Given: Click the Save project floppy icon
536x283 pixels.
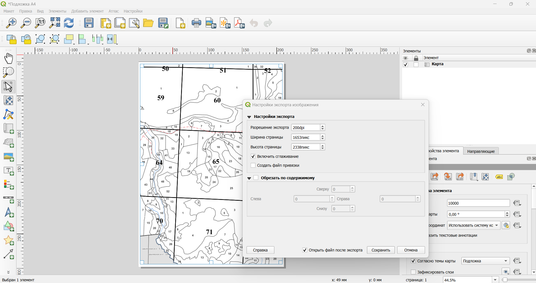Looking at the screenshot, I should click(89, 23).
